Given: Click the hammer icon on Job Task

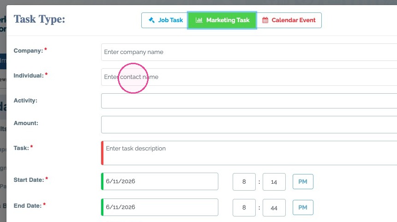Looking at the screenshot, I should click(151, 20).
